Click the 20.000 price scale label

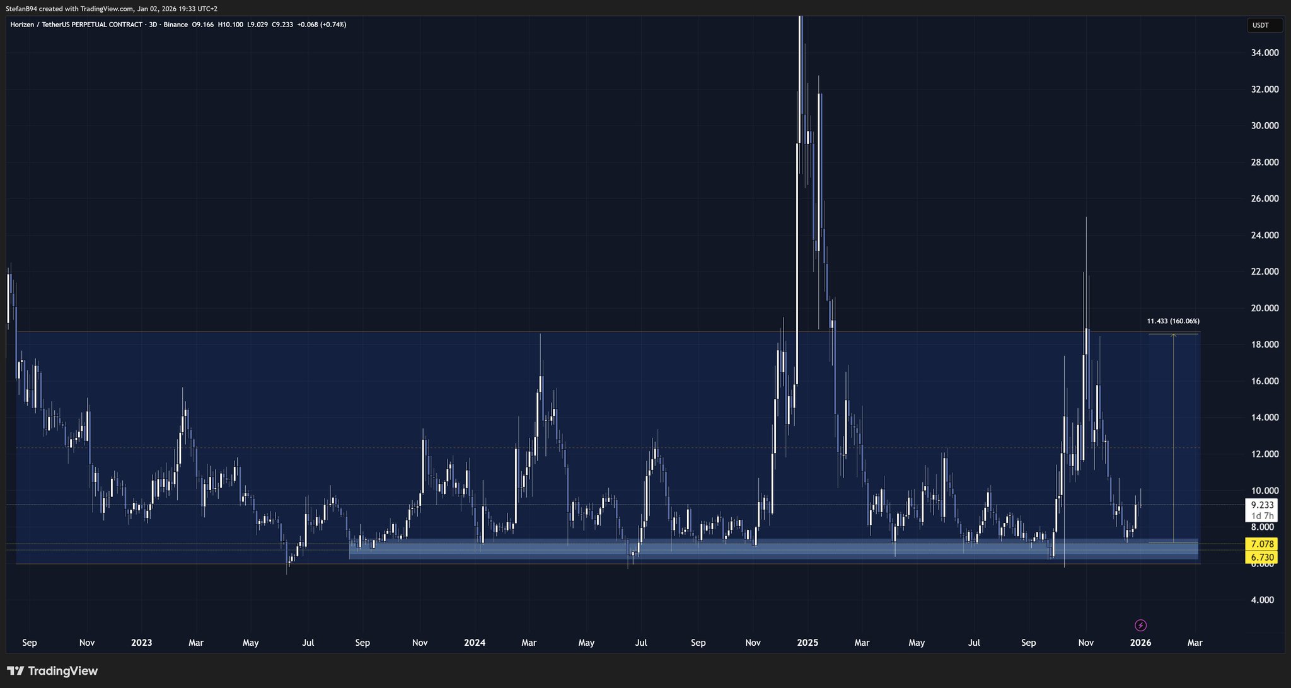(1265, 308)
